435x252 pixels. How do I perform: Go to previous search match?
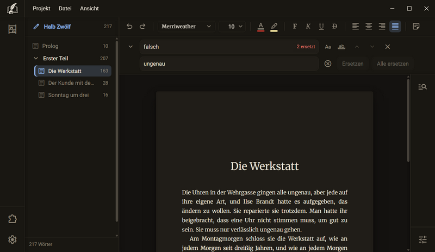click(357, 47)
